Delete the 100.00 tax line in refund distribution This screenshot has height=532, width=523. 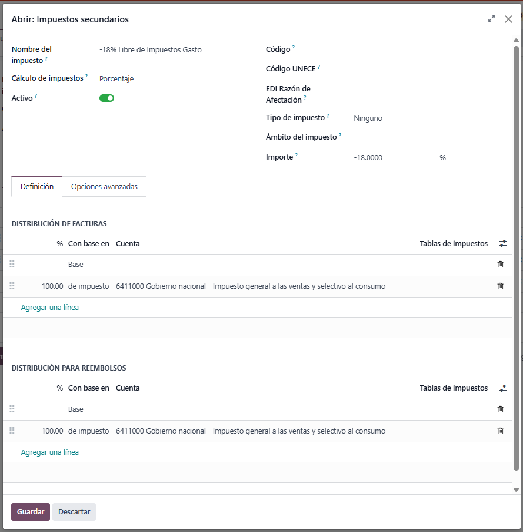point(500,431)
